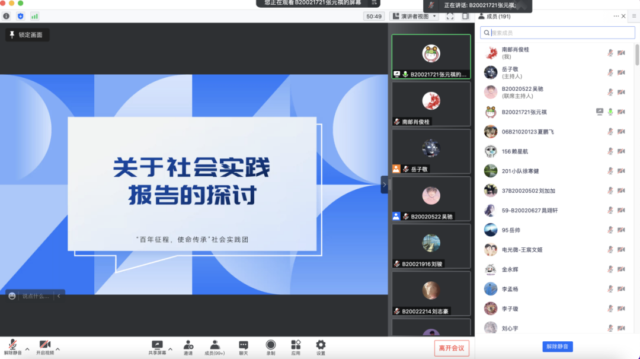Expand share screen options arrow

(x=171, y=349)
